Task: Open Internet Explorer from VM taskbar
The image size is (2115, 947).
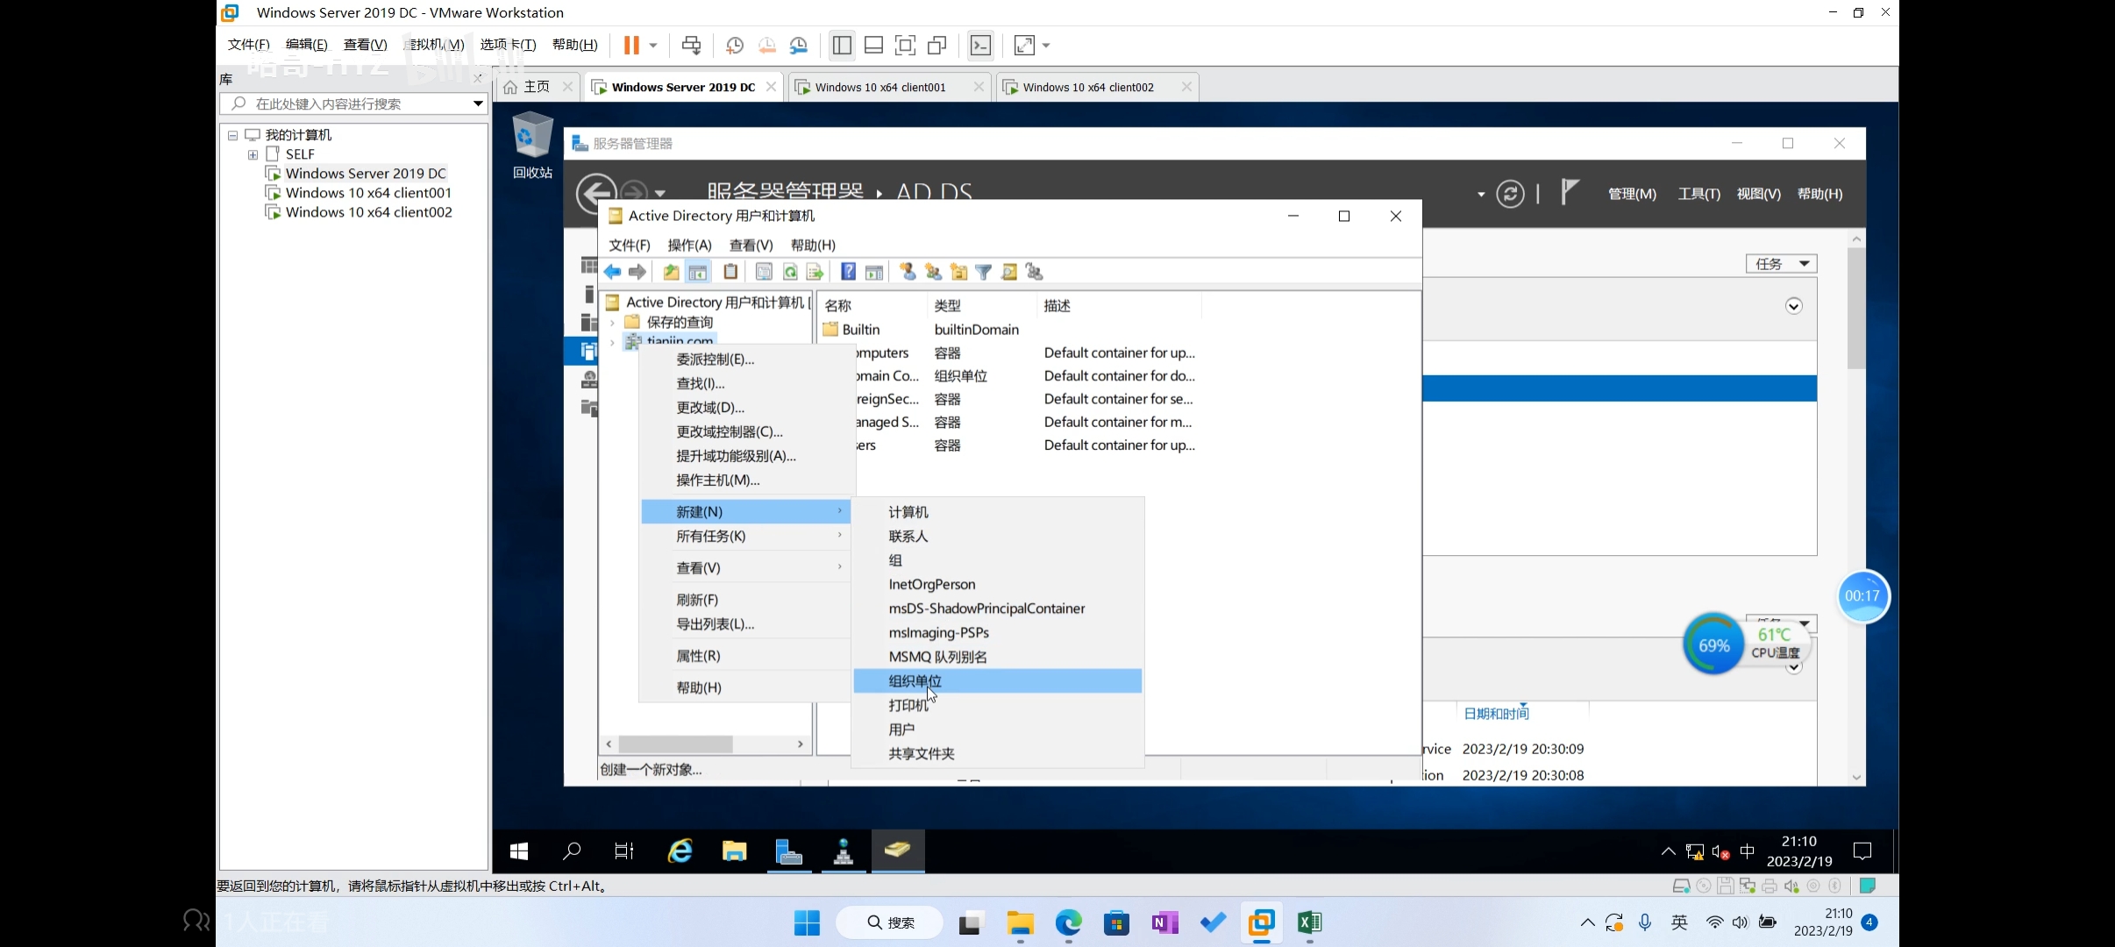Action: 680,851
